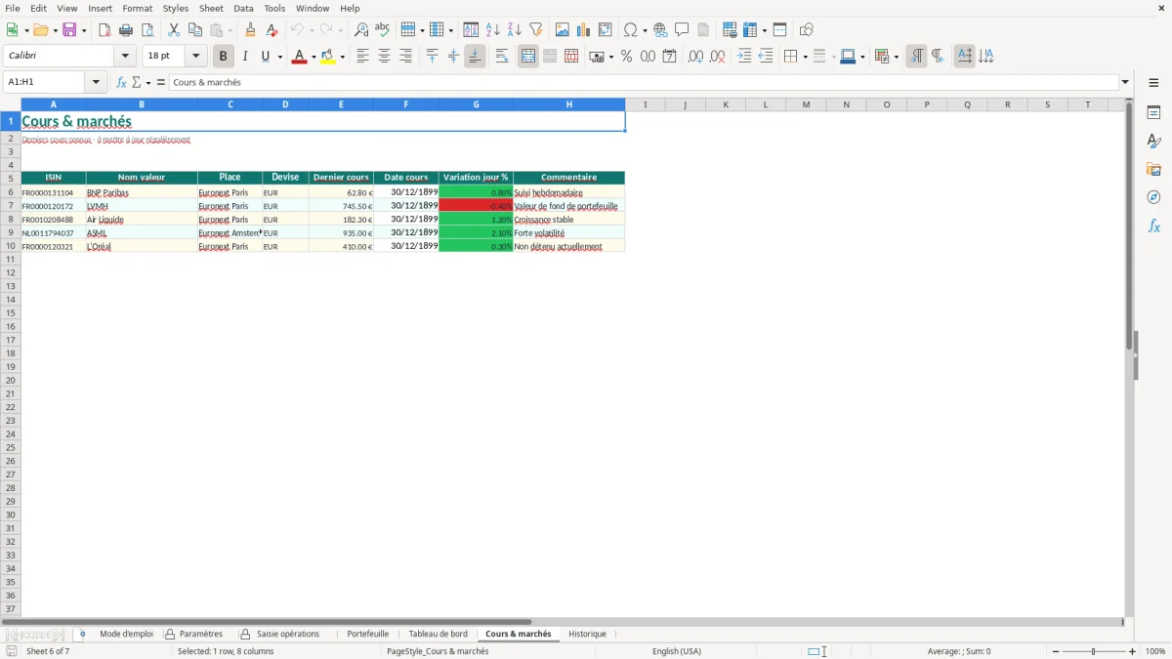Toggle the AutoFilter funnel icon

point(536,30)
